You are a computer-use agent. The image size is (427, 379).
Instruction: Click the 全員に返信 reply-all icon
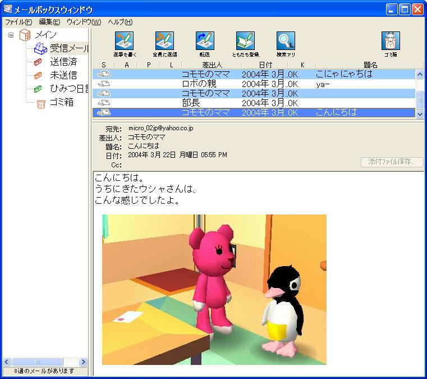point(164,41)
